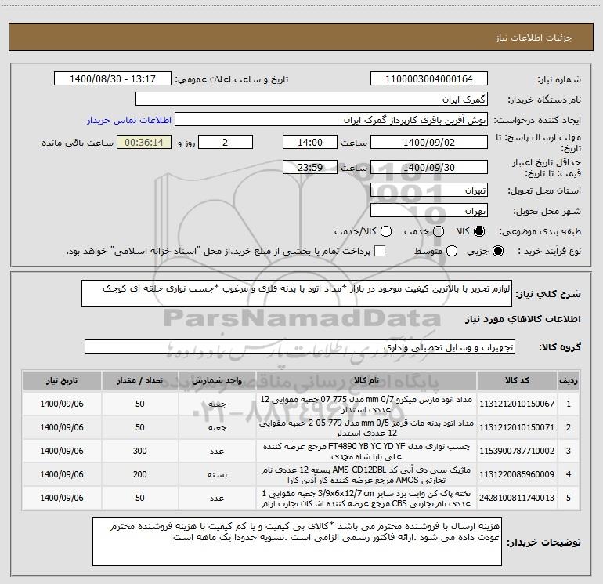Viewport: 603px width, 584px height.
Task: Click item name مداد اتود بدنه مات قرمز
Action: 366,428
